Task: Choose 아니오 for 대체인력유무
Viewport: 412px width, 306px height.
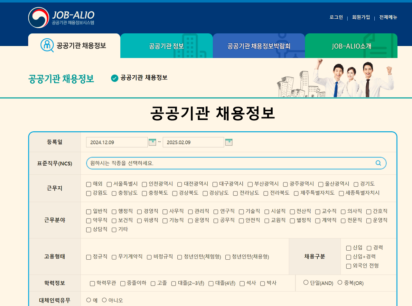Action: click(x=104, y=300)
